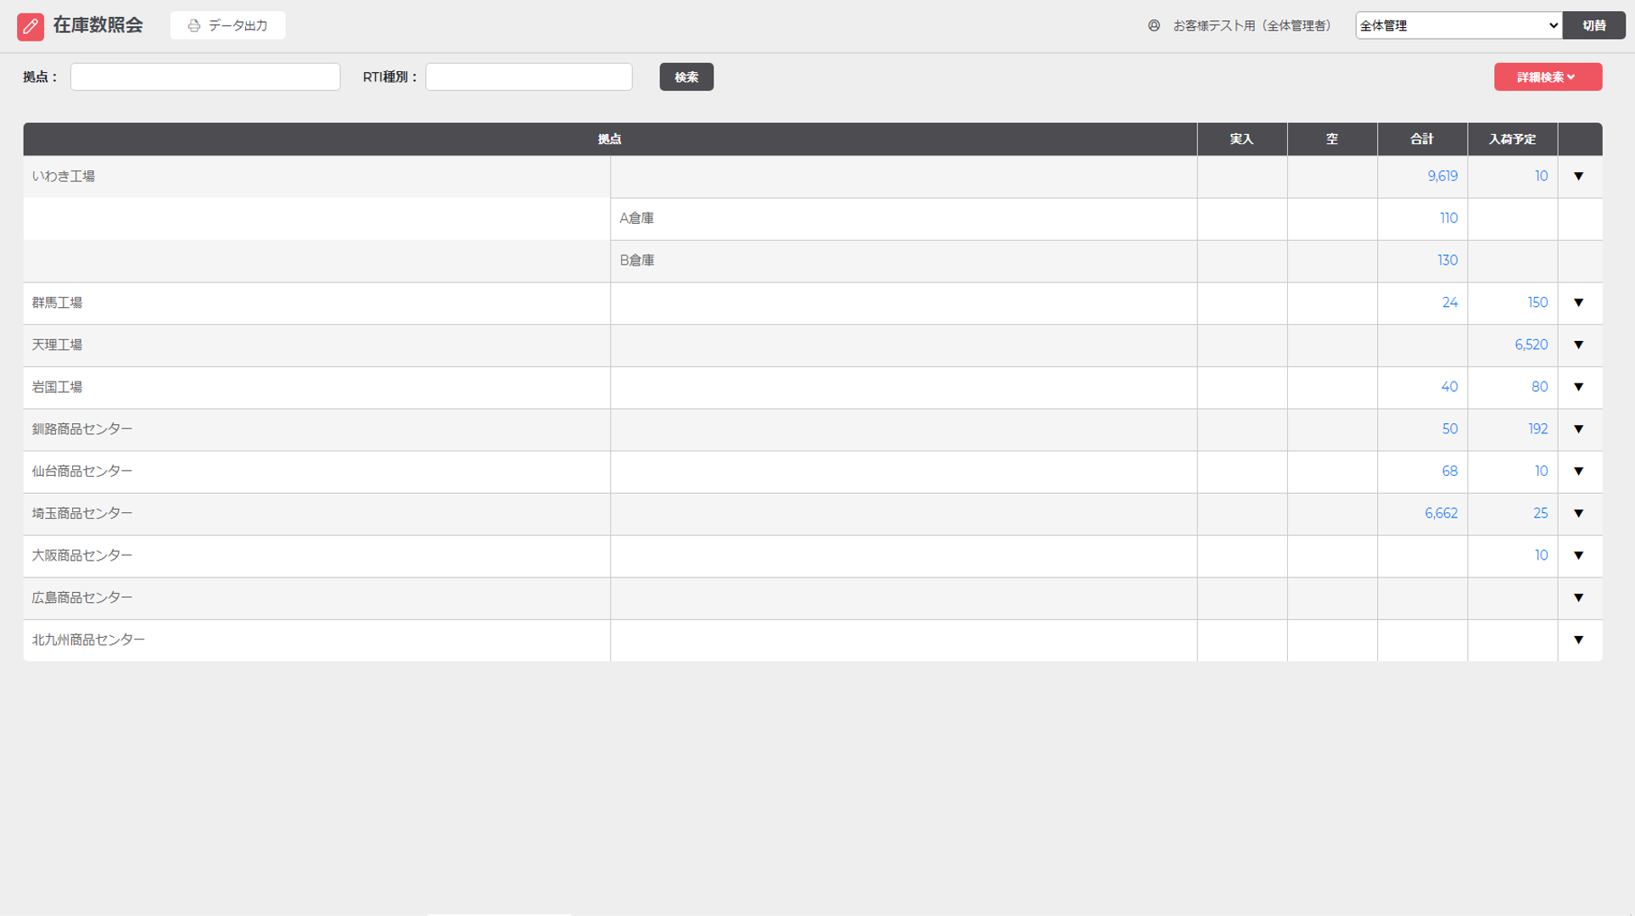Select the 群馬工場 row label
Screen dimensions: 1635x916
(57, 303)
